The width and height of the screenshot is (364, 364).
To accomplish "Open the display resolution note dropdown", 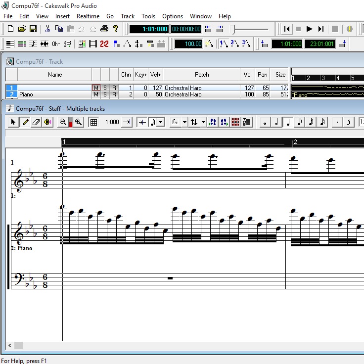I will 160,122.
